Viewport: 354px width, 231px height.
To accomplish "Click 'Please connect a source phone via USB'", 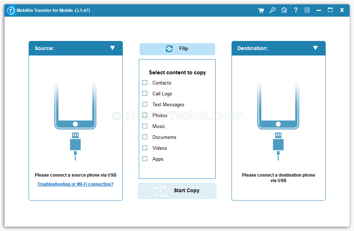I will point(75,175).
